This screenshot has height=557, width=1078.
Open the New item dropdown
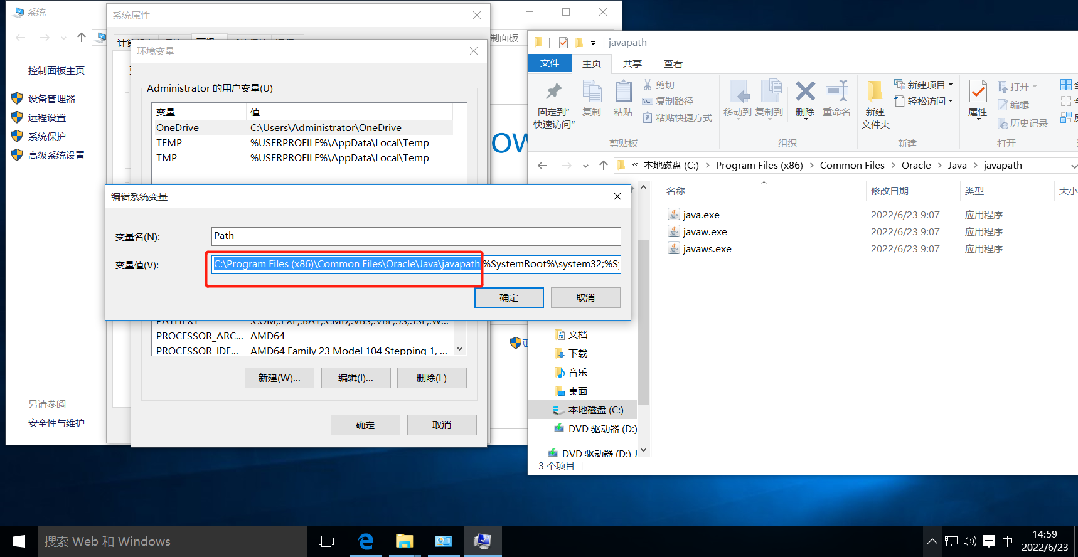tap(924, 85)
